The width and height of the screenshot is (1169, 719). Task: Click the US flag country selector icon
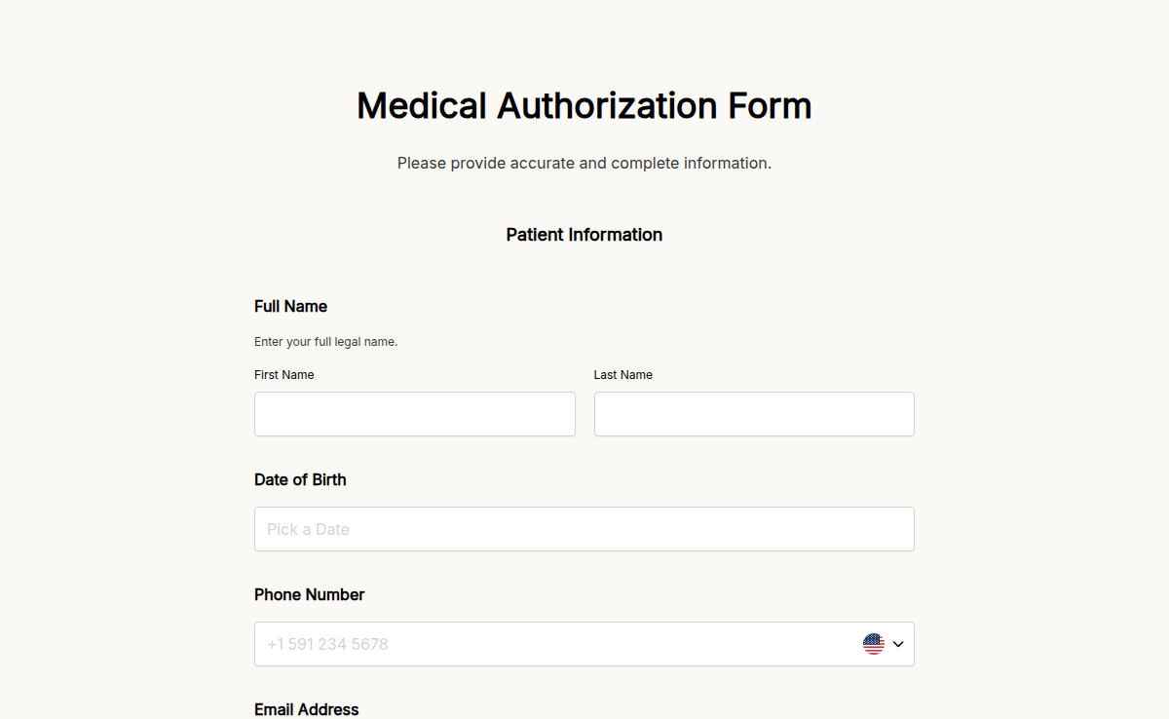tap(874, 644)
